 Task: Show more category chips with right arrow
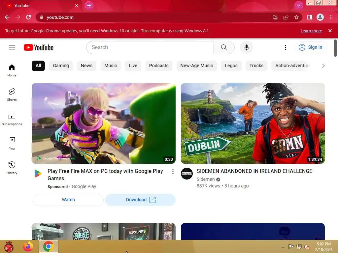[323, 66]
